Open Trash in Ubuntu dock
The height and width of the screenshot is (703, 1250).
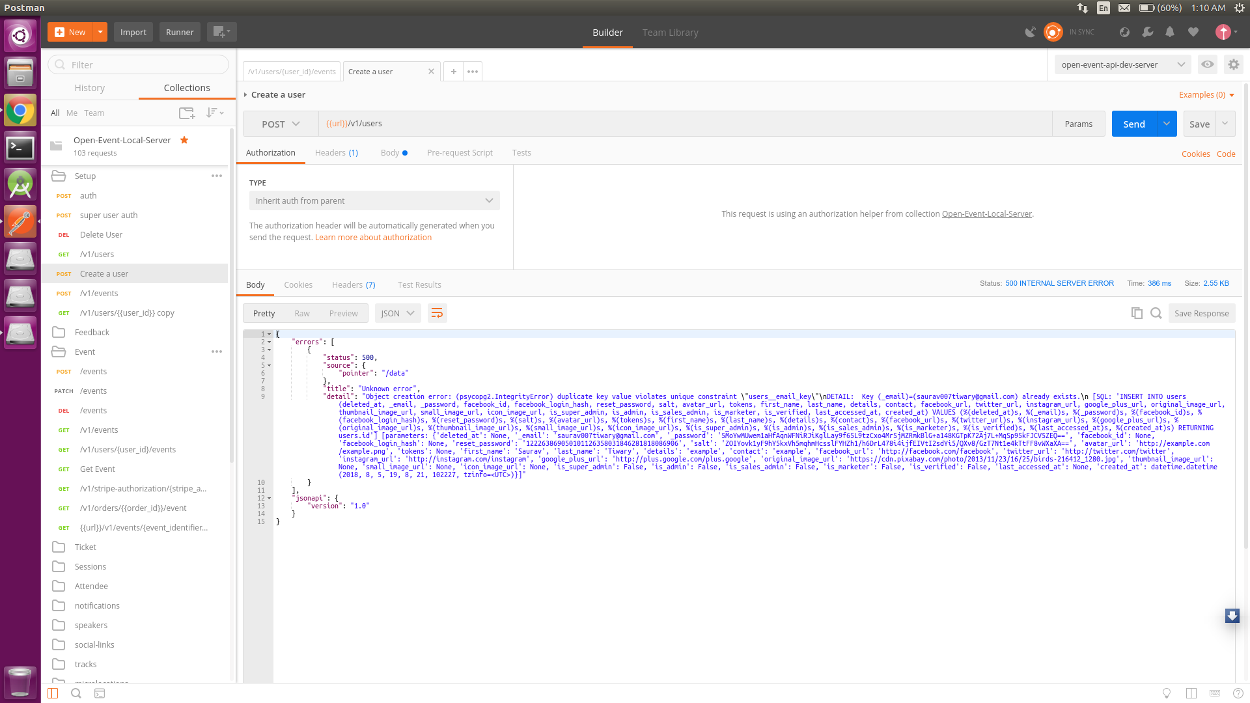pyautogui.click(x=20, y=682)
